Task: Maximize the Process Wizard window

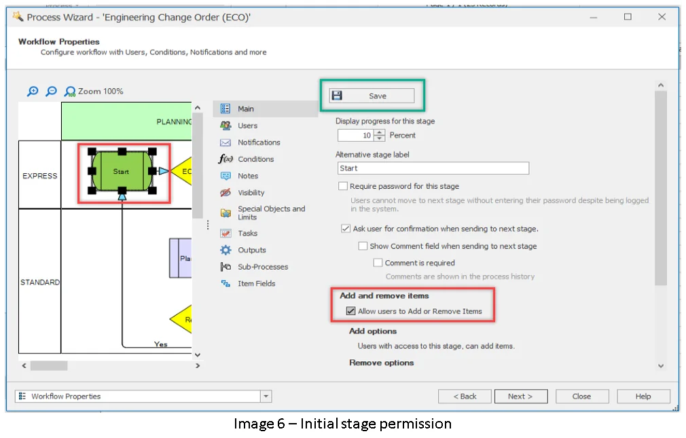Action: (628, 16)
